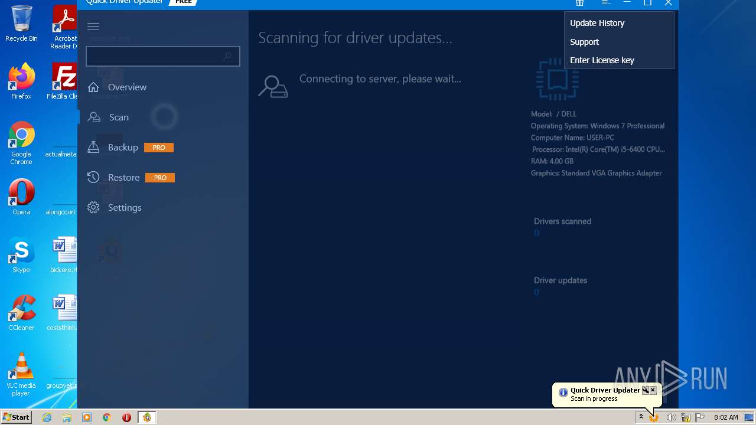Viewport: 756px width, 425px height.
Task: Close the Quick Driver Updater balloon notification
Action: (x=653, y=390)
